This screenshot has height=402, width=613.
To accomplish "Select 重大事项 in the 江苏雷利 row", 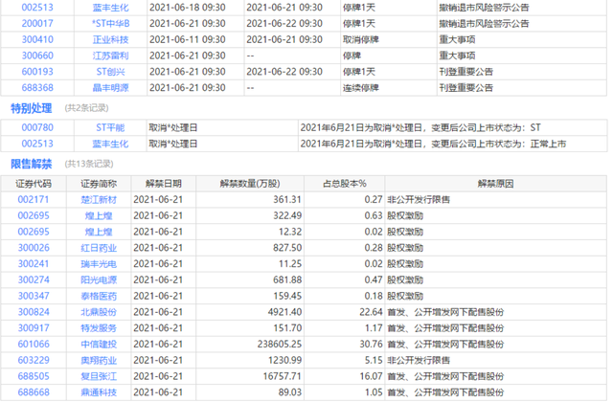I will point(458,56).
